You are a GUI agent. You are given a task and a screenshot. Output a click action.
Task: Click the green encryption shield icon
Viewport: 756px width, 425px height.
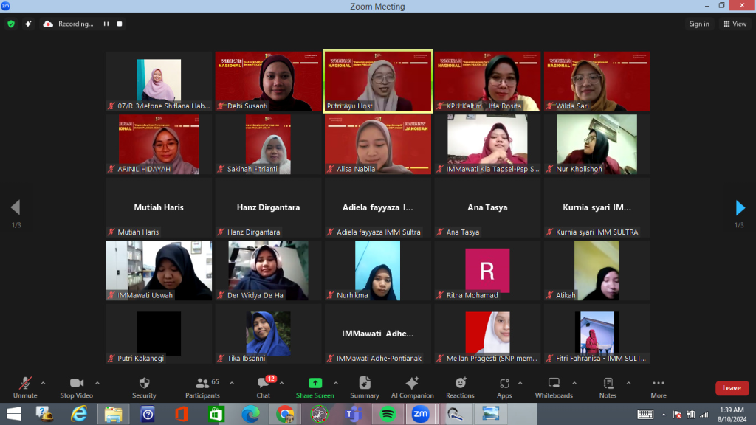[11, 24]
